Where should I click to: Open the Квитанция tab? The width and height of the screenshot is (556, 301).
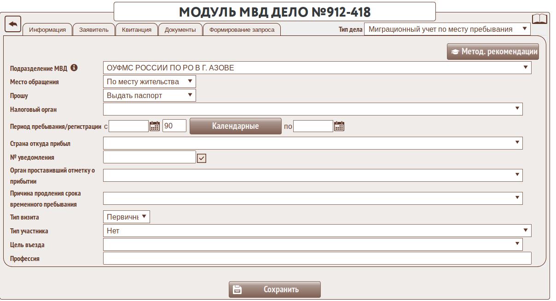[137, 30]
